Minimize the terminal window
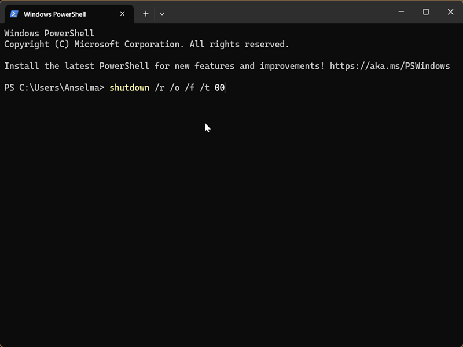 tap(400, 12)
